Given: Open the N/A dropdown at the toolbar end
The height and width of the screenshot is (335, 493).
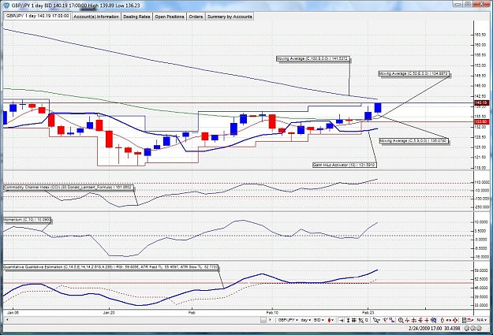Looking at the screenshot, I should tap(481, 320).
